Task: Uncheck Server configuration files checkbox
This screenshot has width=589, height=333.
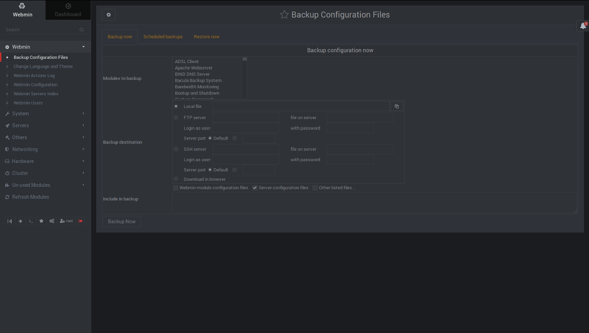Action: click(x=255, y=188)
